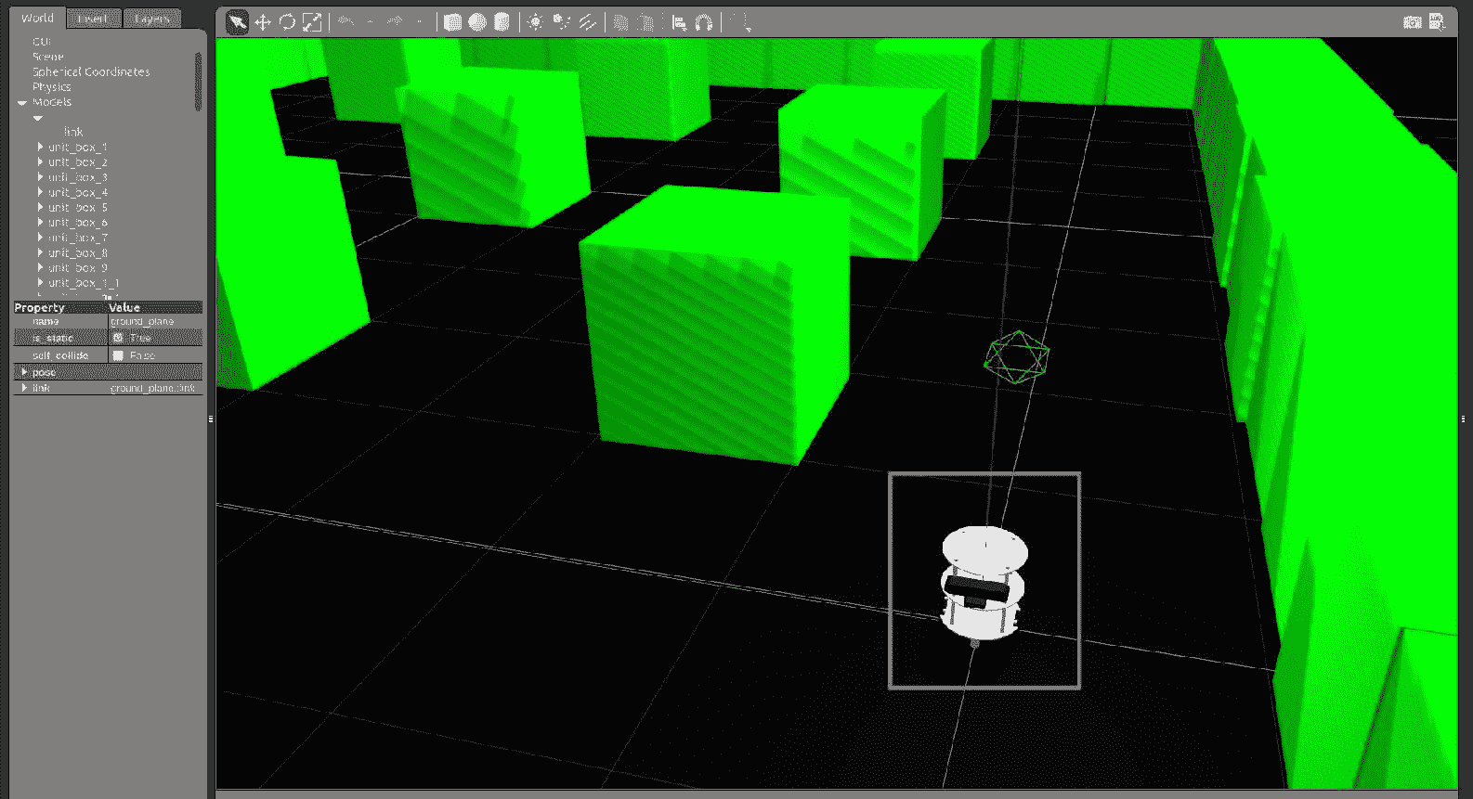Click the world tree vertical scrollbar
The width and height of the screenshot is (1473, 799).
198,82
